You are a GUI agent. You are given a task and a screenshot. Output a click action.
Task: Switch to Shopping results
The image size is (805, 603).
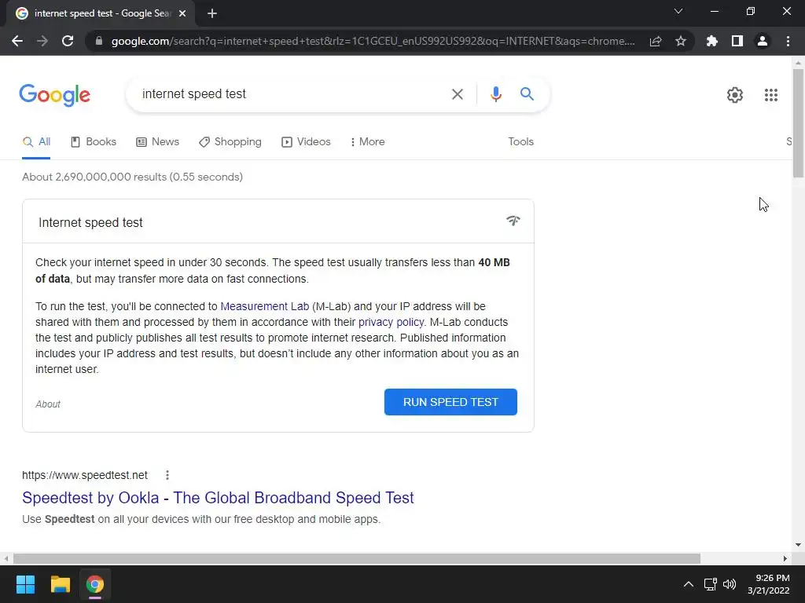[230, 142]
